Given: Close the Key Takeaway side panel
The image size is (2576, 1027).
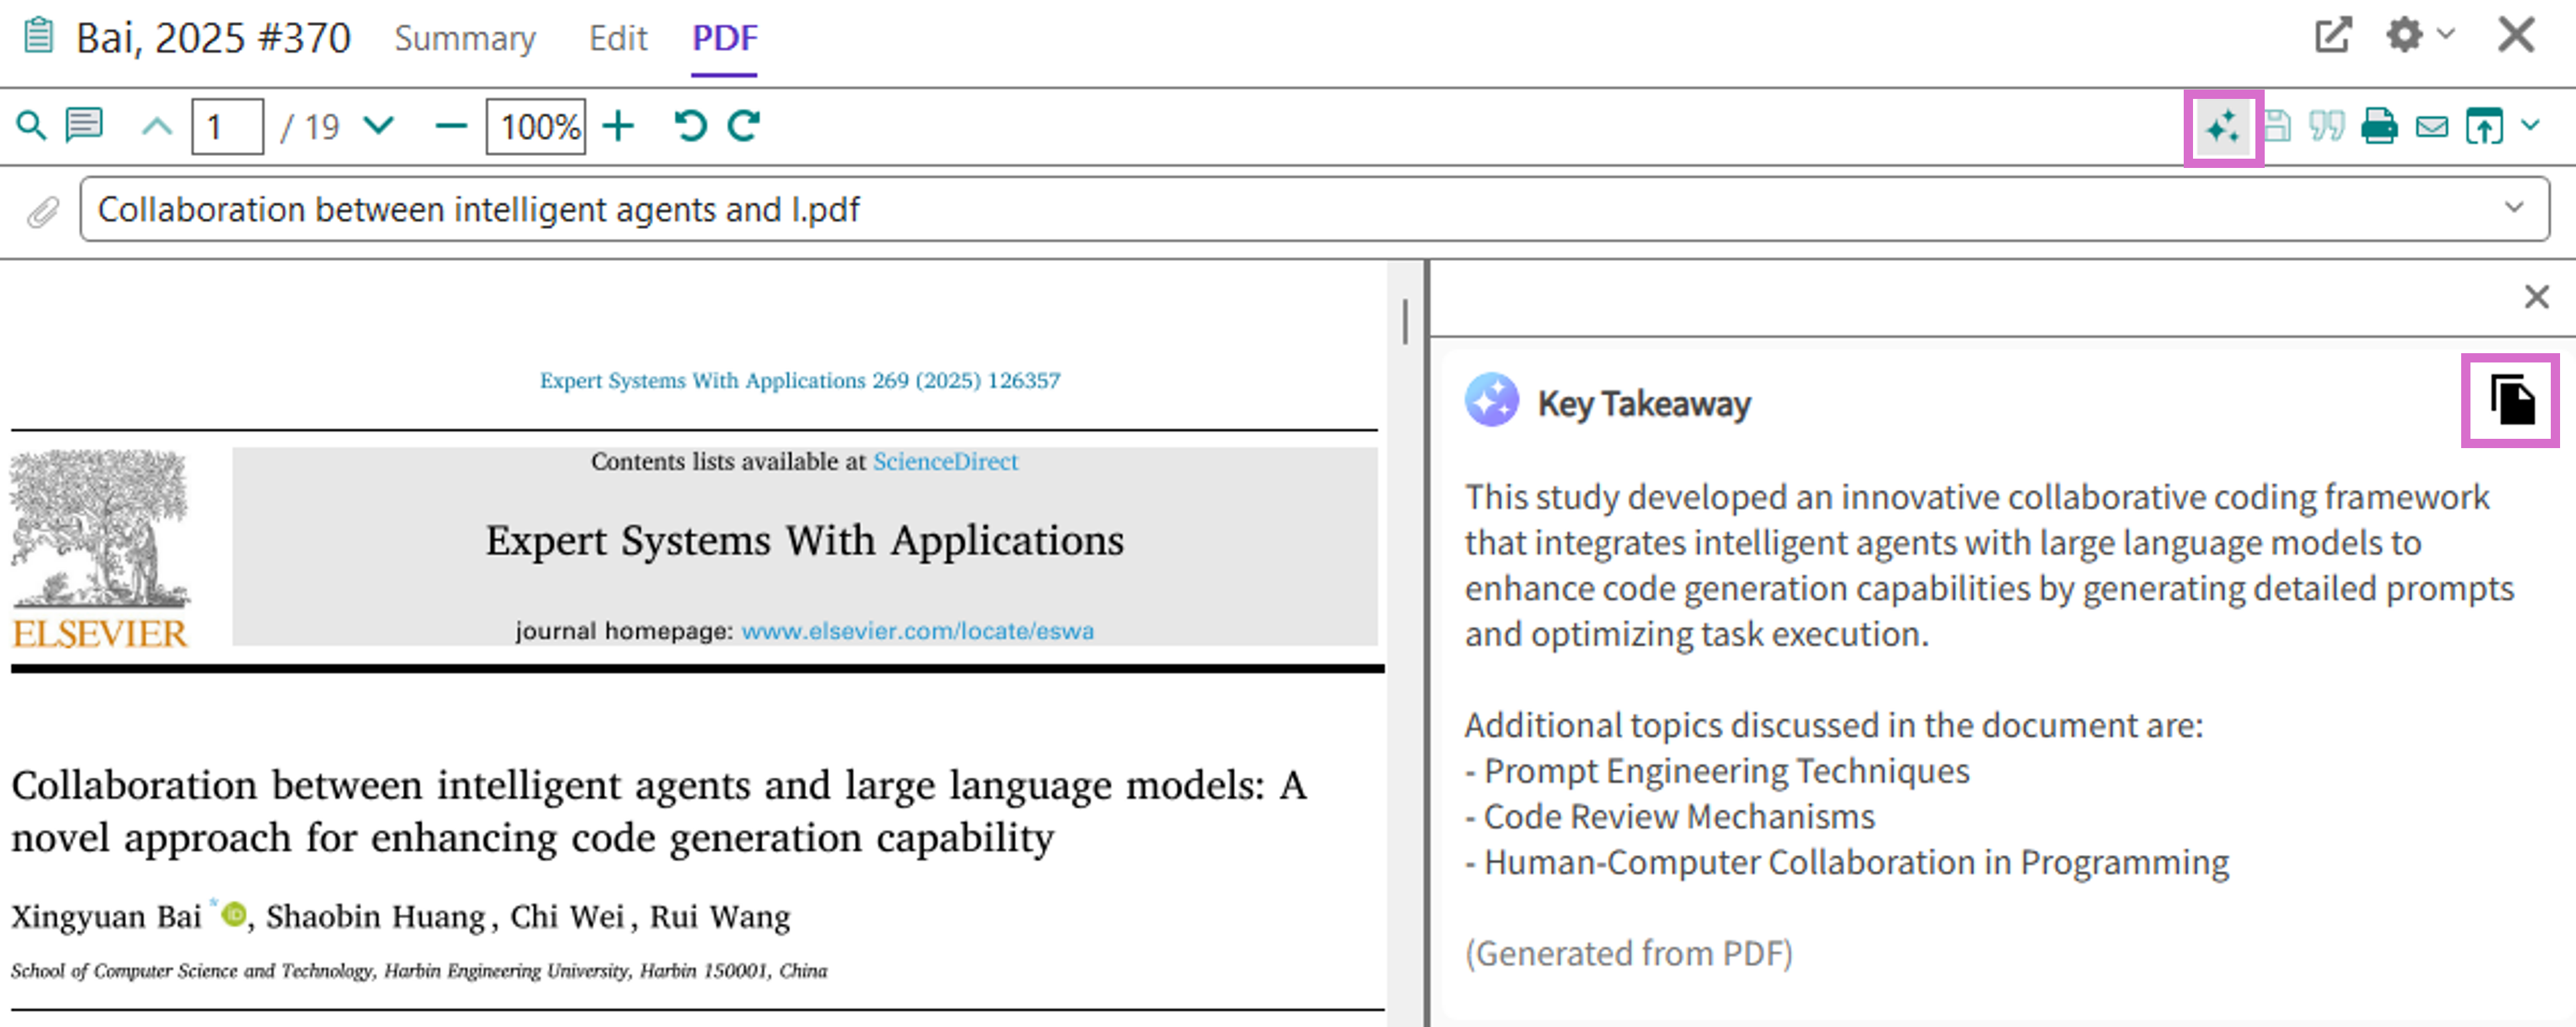Looking at the screenshot, I should (x=2536, y=297).
